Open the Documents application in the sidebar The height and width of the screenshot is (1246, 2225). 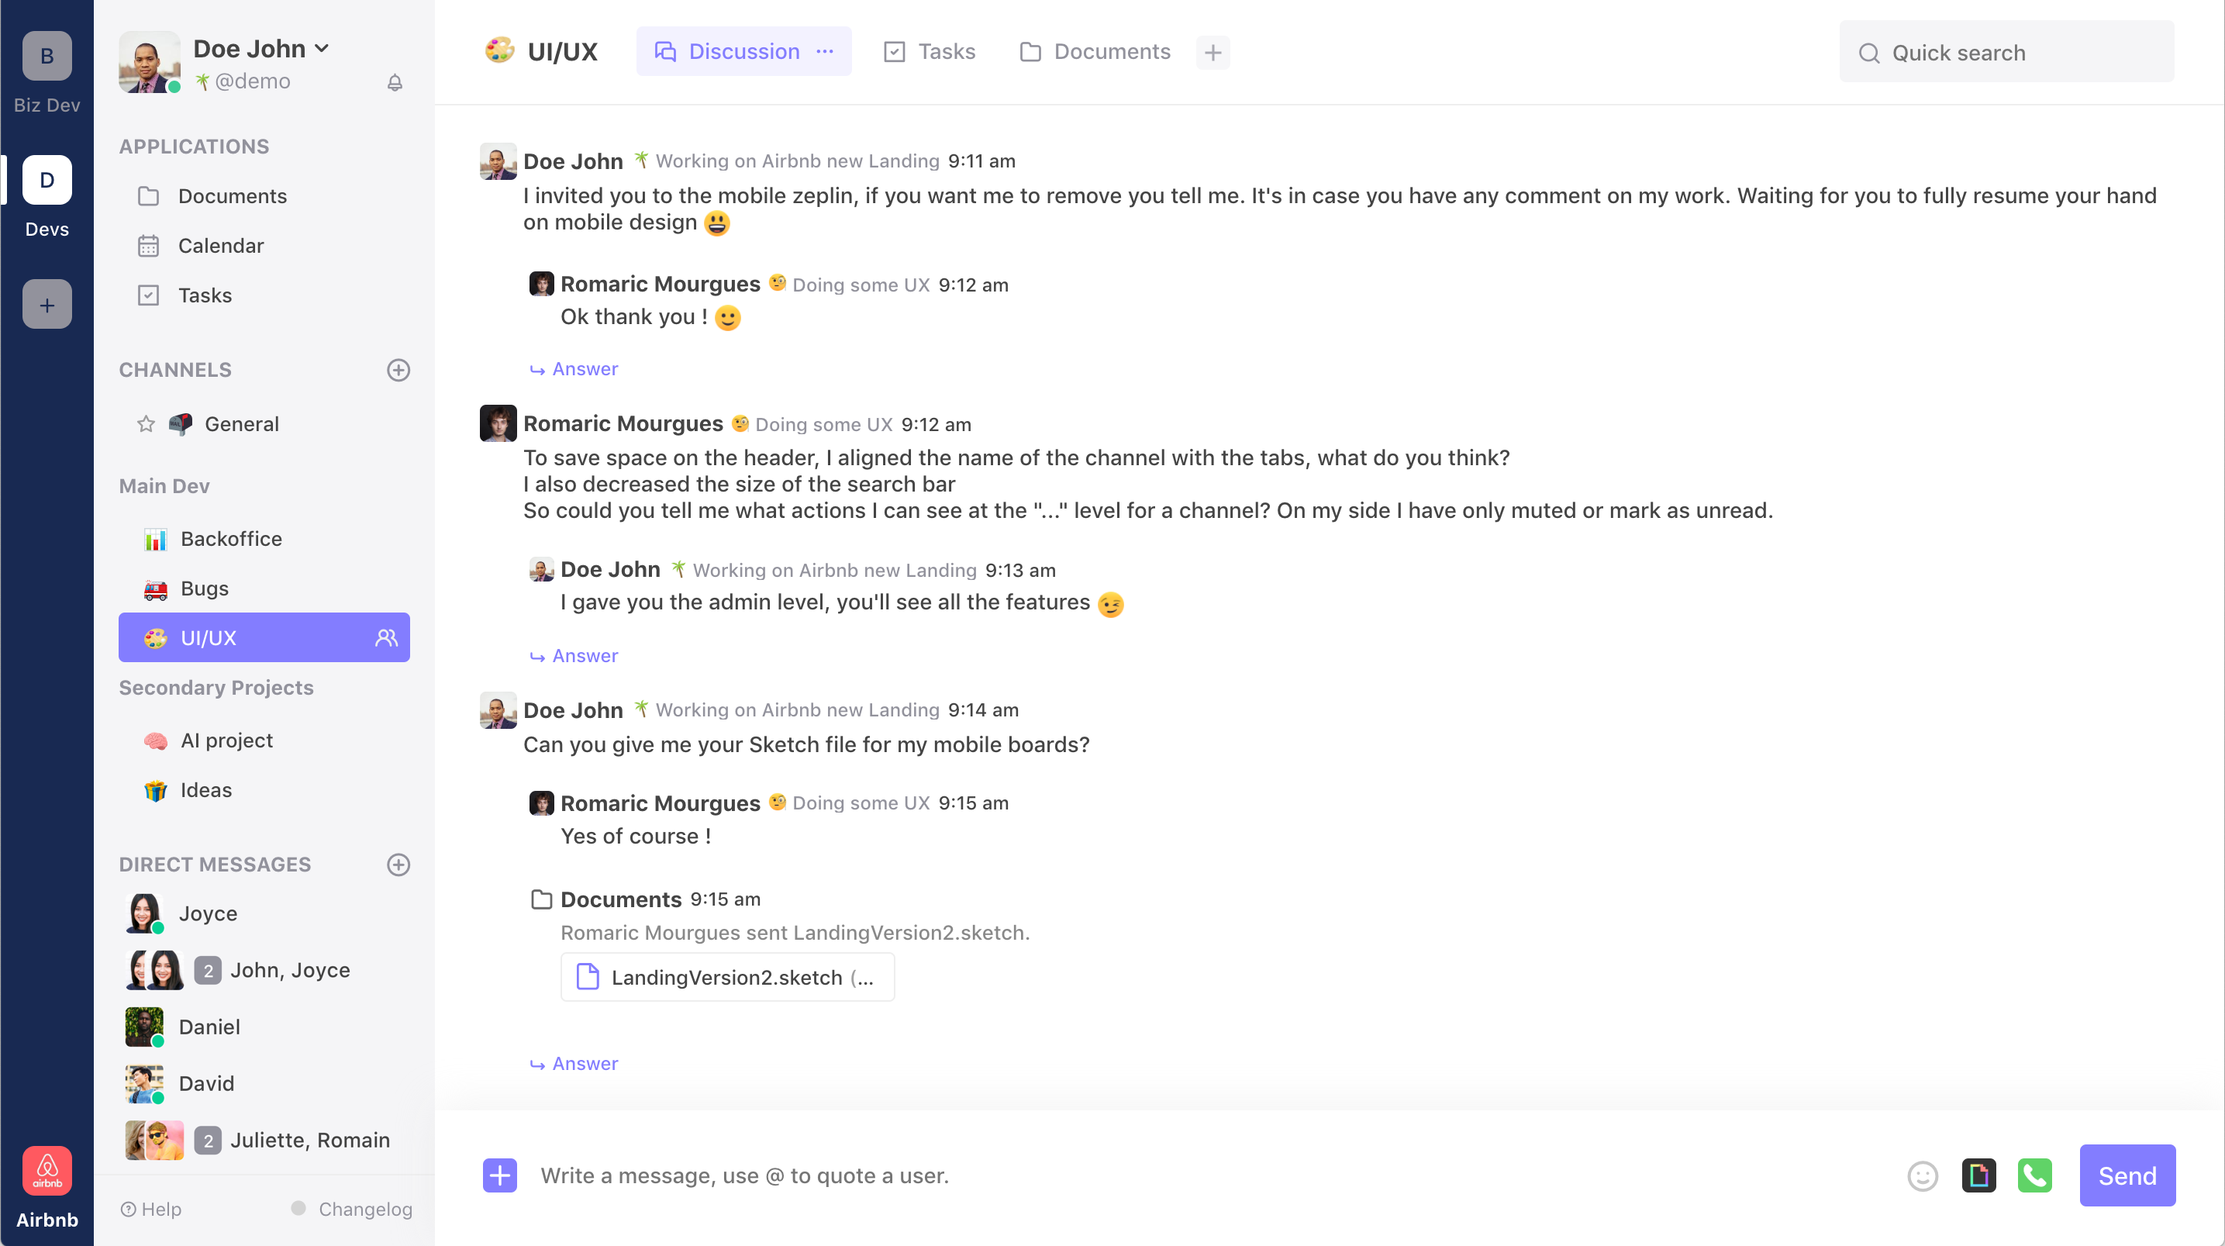[233, 196]
